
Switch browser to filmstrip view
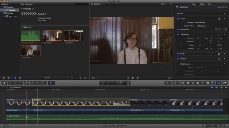pyautogui.click(x=15, y=78)
